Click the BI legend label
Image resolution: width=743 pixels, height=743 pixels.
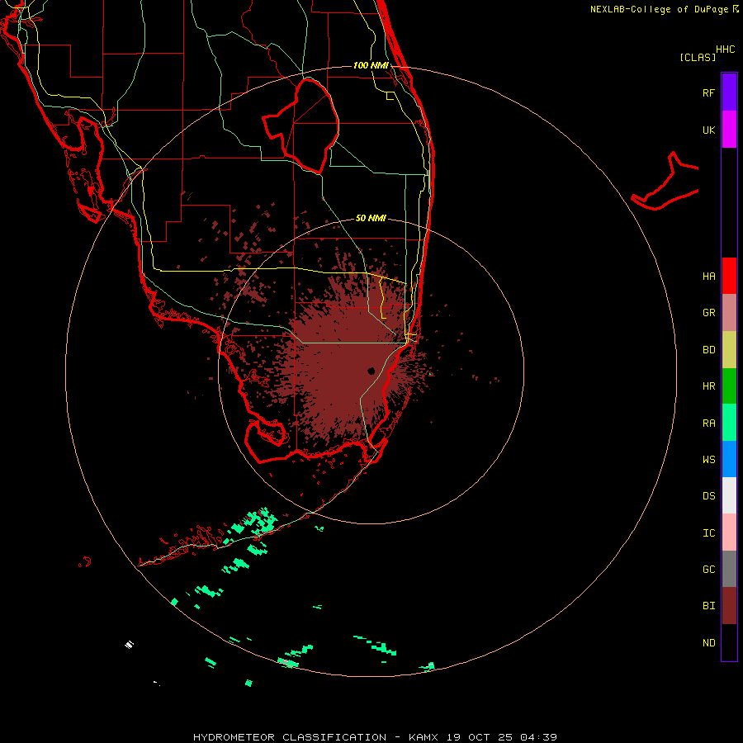[708, 606]
